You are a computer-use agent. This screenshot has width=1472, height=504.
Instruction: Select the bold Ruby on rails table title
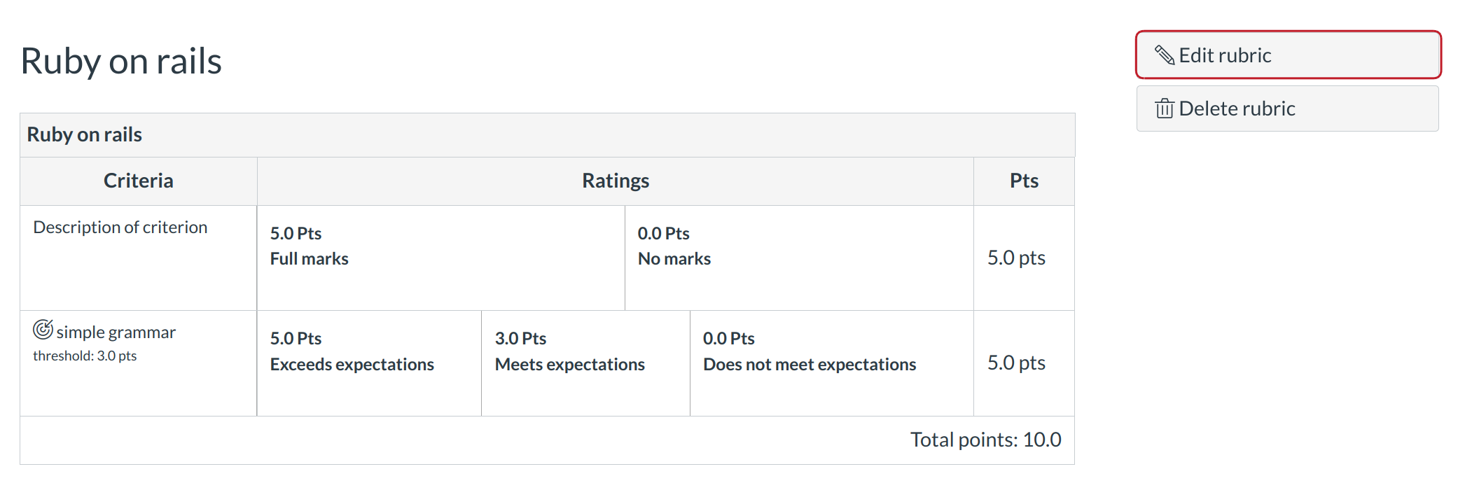tap(84, 134)
